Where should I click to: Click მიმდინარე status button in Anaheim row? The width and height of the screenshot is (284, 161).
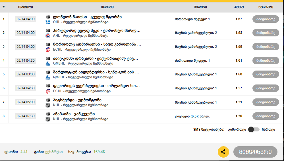point(266,116)
